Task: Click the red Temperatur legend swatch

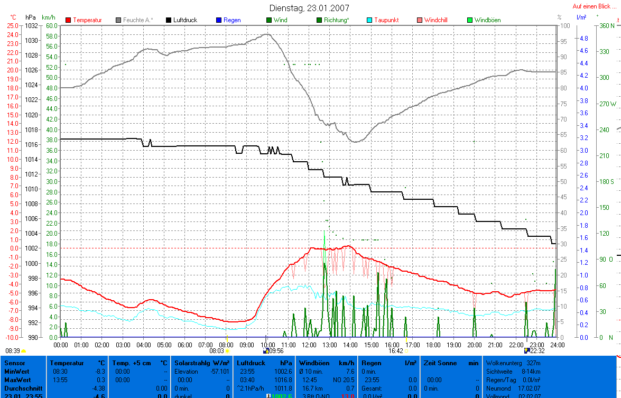Action: point(68,20)
